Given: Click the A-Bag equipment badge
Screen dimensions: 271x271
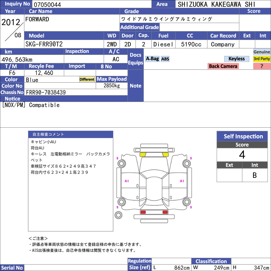Looking at the screenshot, I should pyautogui.click(x=152, y=59).
